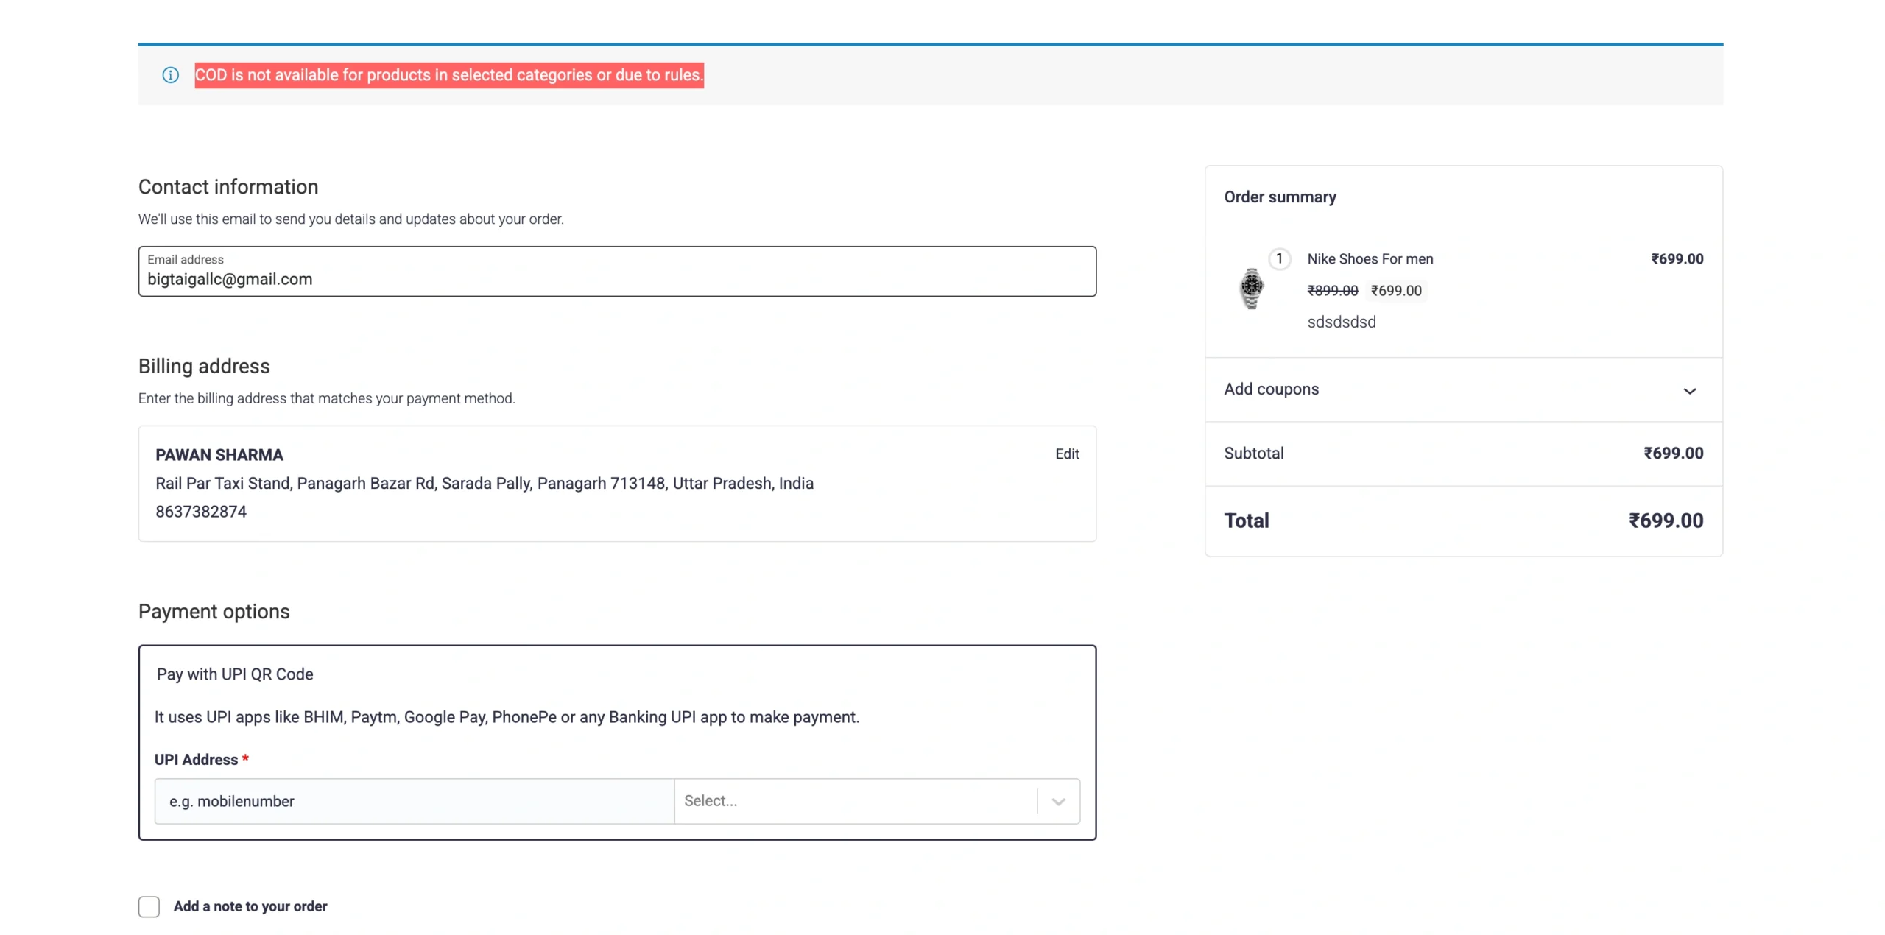Click the COD not available notice text
Screen dimensions: 1885x935
point(448,75)
